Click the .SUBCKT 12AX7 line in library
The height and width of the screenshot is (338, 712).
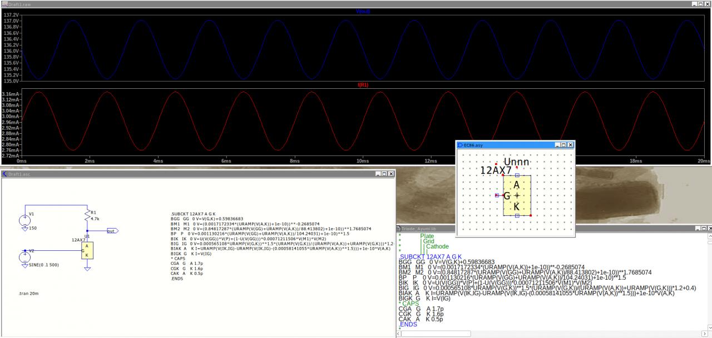coord(430,256)
